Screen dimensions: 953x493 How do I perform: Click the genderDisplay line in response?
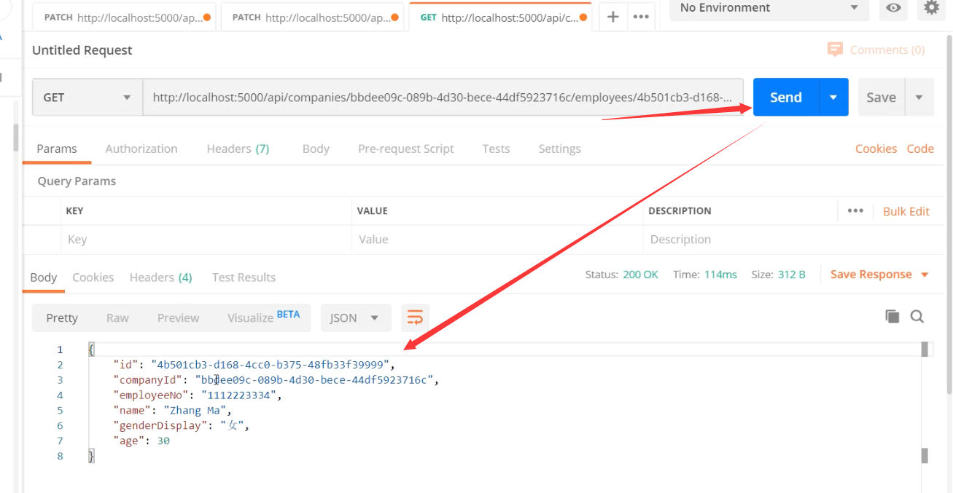tap(182, 426)
